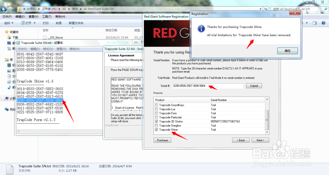Sort by the Name (名称) column header
This screenshot has height=175, width=329.
45,30
